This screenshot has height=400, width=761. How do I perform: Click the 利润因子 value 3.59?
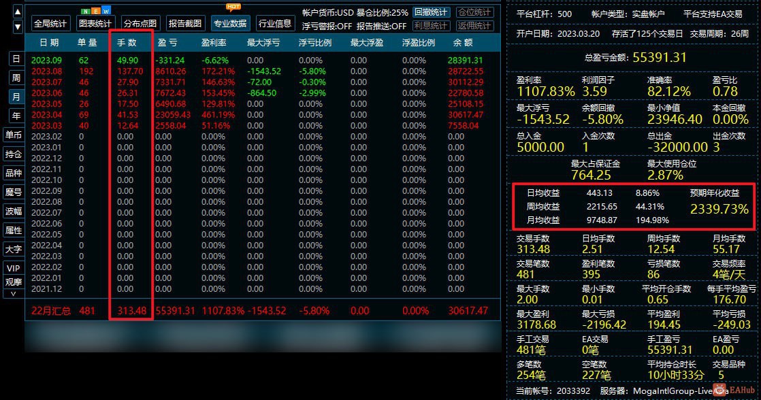coord(594,92)
